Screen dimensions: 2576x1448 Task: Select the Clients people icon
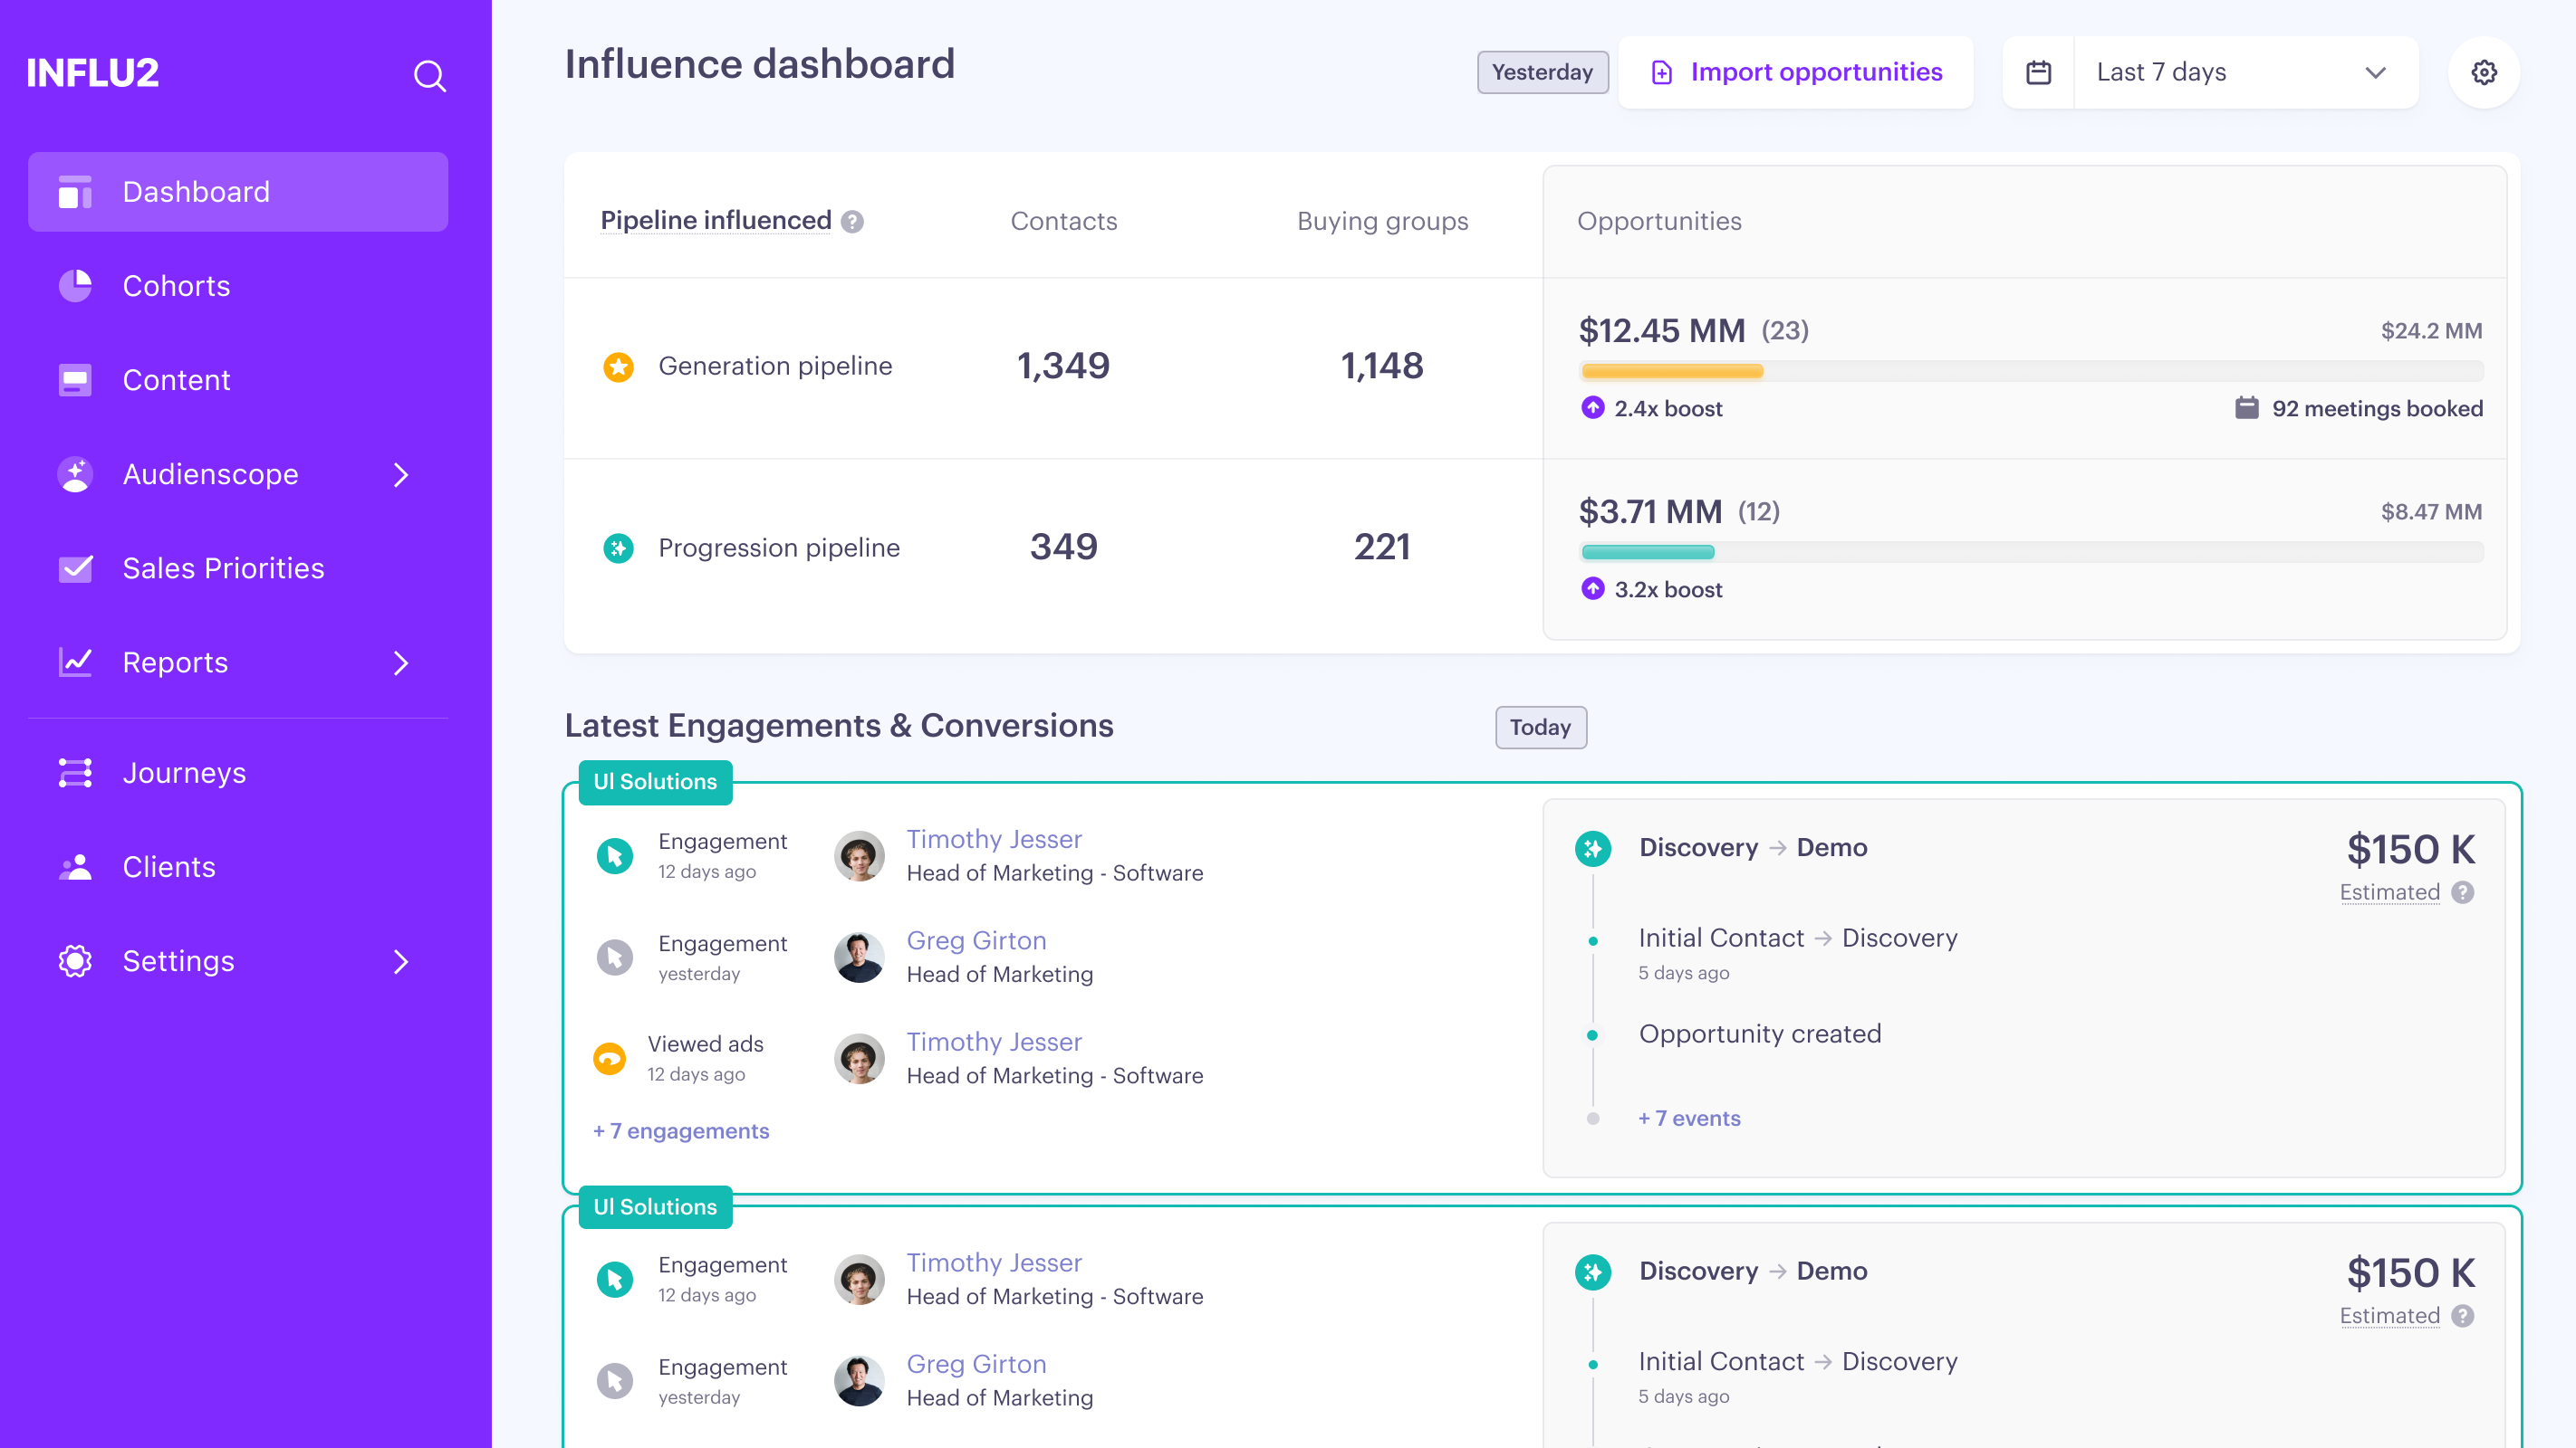[x=75, y=865]
